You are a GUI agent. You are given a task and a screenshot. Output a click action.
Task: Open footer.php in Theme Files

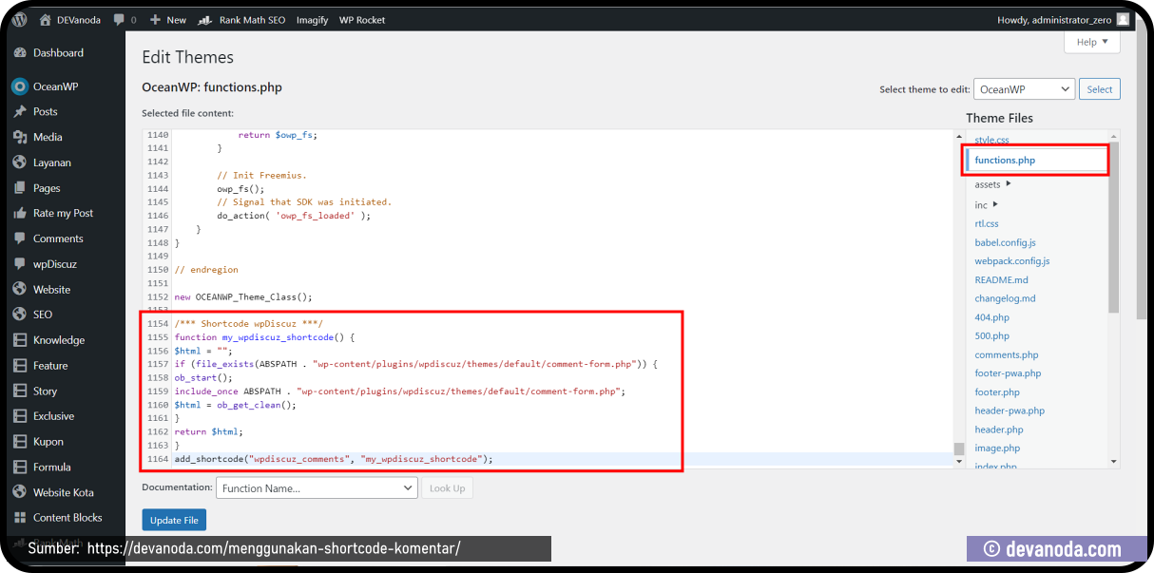click(997, 392)
